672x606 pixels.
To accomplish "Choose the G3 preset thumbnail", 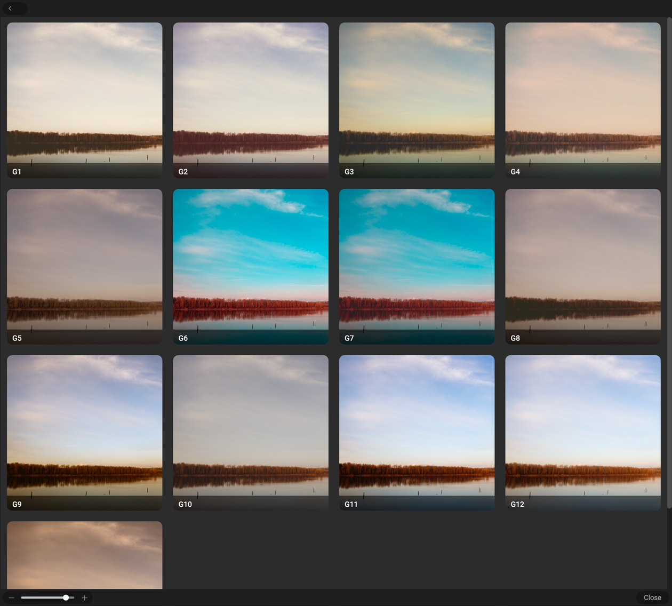I will 417,100.
